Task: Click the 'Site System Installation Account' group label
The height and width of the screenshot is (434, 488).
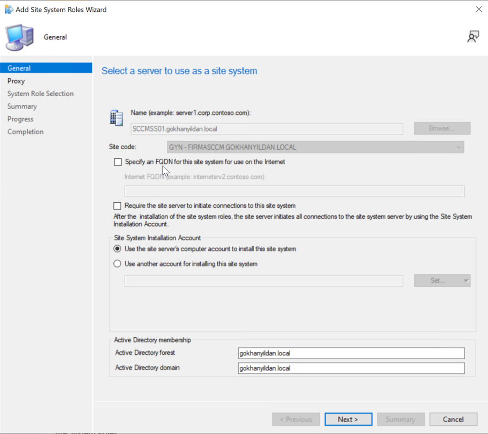Action: [157, 238]
